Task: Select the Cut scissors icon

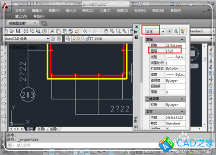Action: (52, 31)
